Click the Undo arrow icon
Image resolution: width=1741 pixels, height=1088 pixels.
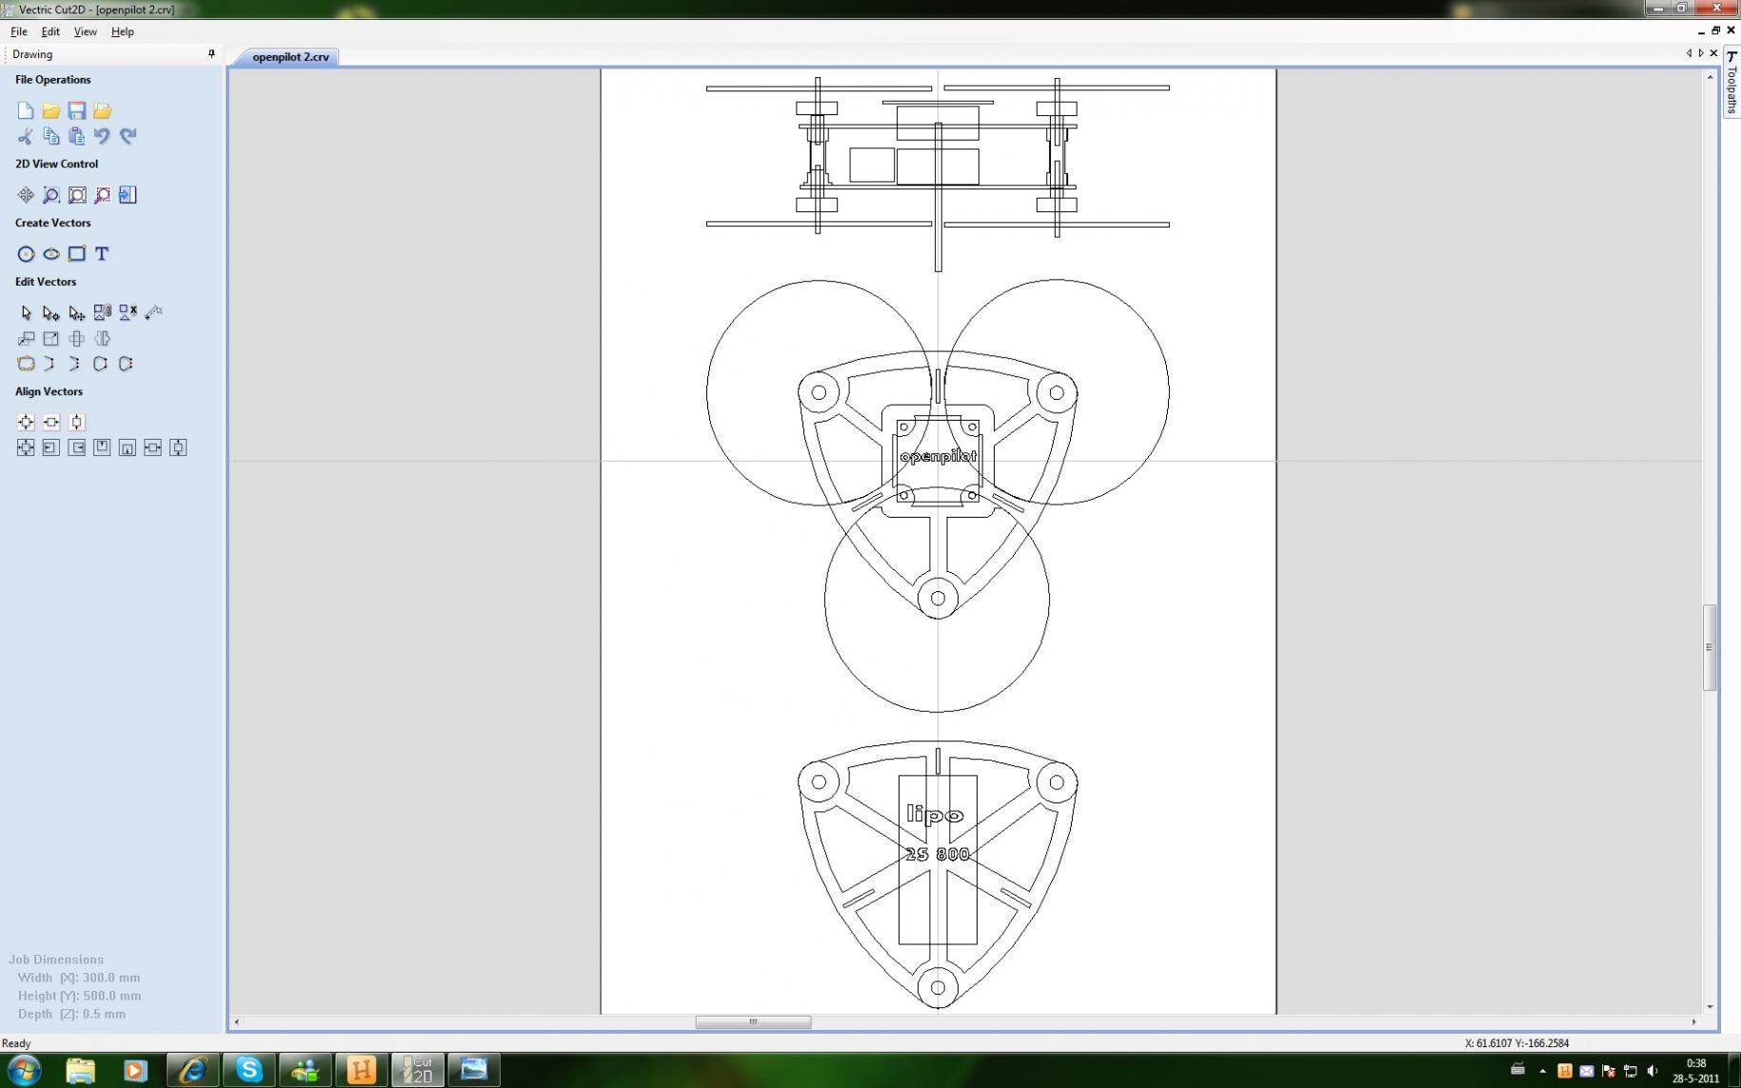click(x=102, y=136)
